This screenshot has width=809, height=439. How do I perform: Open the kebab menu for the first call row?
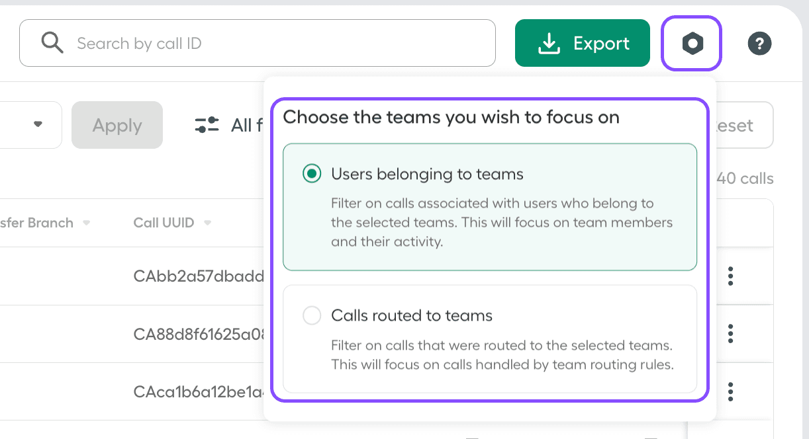[x=730, y=276]
